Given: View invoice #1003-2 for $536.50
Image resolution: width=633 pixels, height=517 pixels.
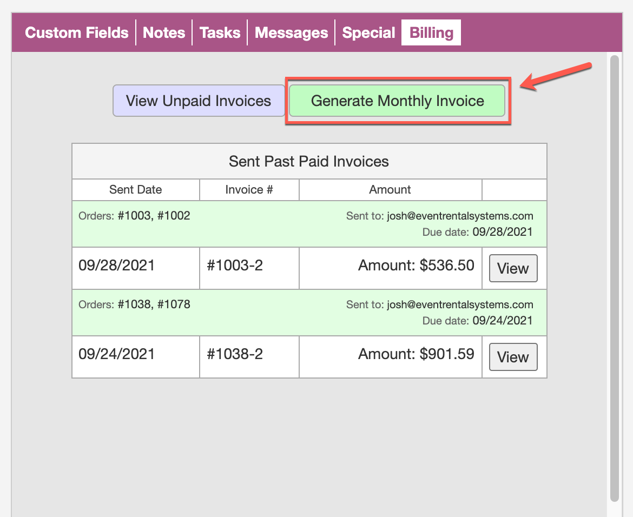Looking at the screenshot, I should tap(513, 268).
